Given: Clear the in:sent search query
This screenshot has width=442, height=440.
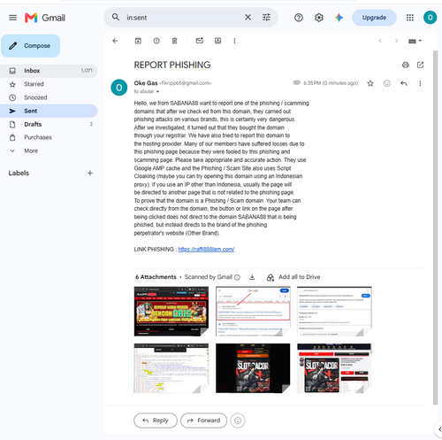Looking at the screenshot, I should point(248,18).
